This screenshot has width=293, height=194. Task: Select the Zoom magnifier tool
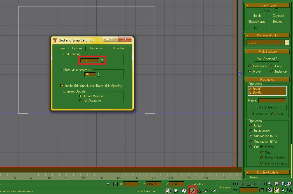[x=270, y=184]
